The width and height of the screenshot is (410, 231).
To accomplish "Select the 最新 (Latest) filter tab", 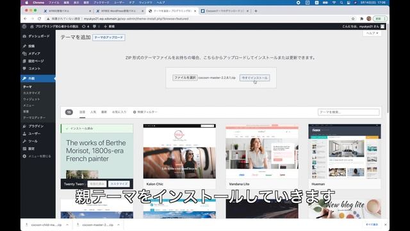I will coord(104,112).
